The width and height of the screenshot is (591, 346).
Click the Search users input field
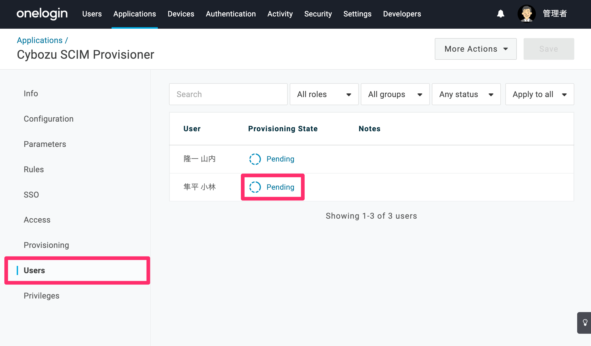pos(228,94)
